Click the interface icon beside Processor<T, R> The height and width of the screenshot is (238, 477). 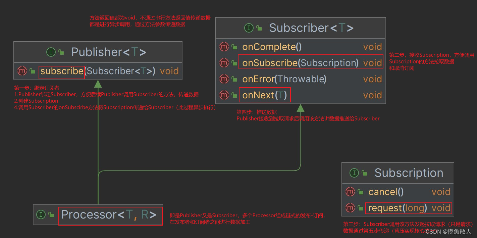pos(41,215)
